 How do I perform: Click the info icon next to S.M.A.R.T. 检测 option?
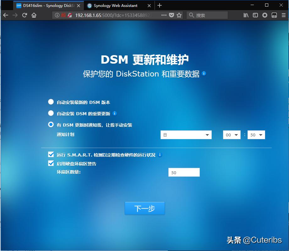tap(160, 155)
